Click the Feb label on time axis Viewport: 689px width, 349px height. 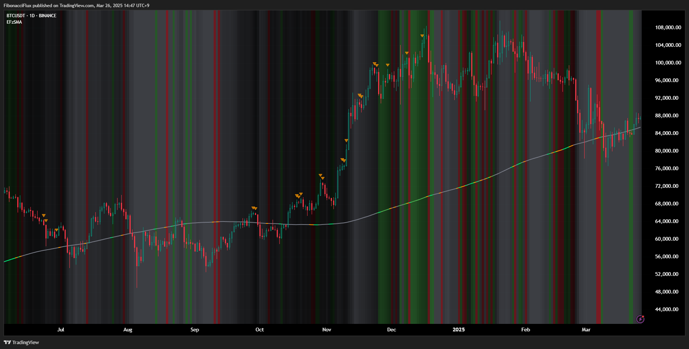tap(526, 330)
